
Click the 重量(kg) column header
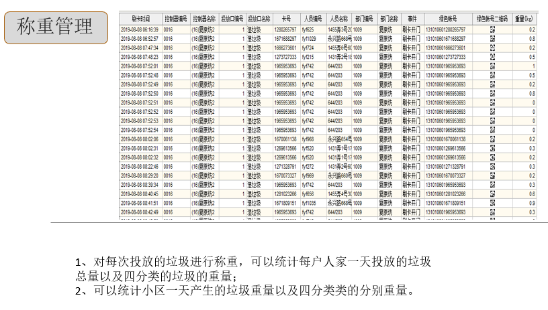(x=524, y=19)
